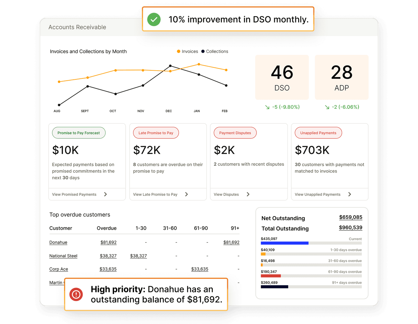Click Corp Ace overdue total $33,635

[108, 269]
